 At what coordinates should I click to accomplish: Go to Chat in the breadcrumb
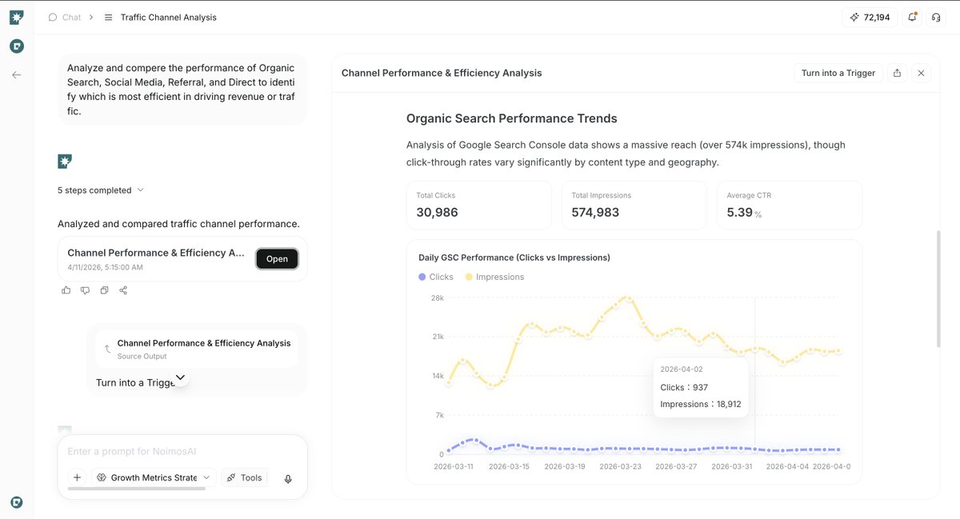65,17
